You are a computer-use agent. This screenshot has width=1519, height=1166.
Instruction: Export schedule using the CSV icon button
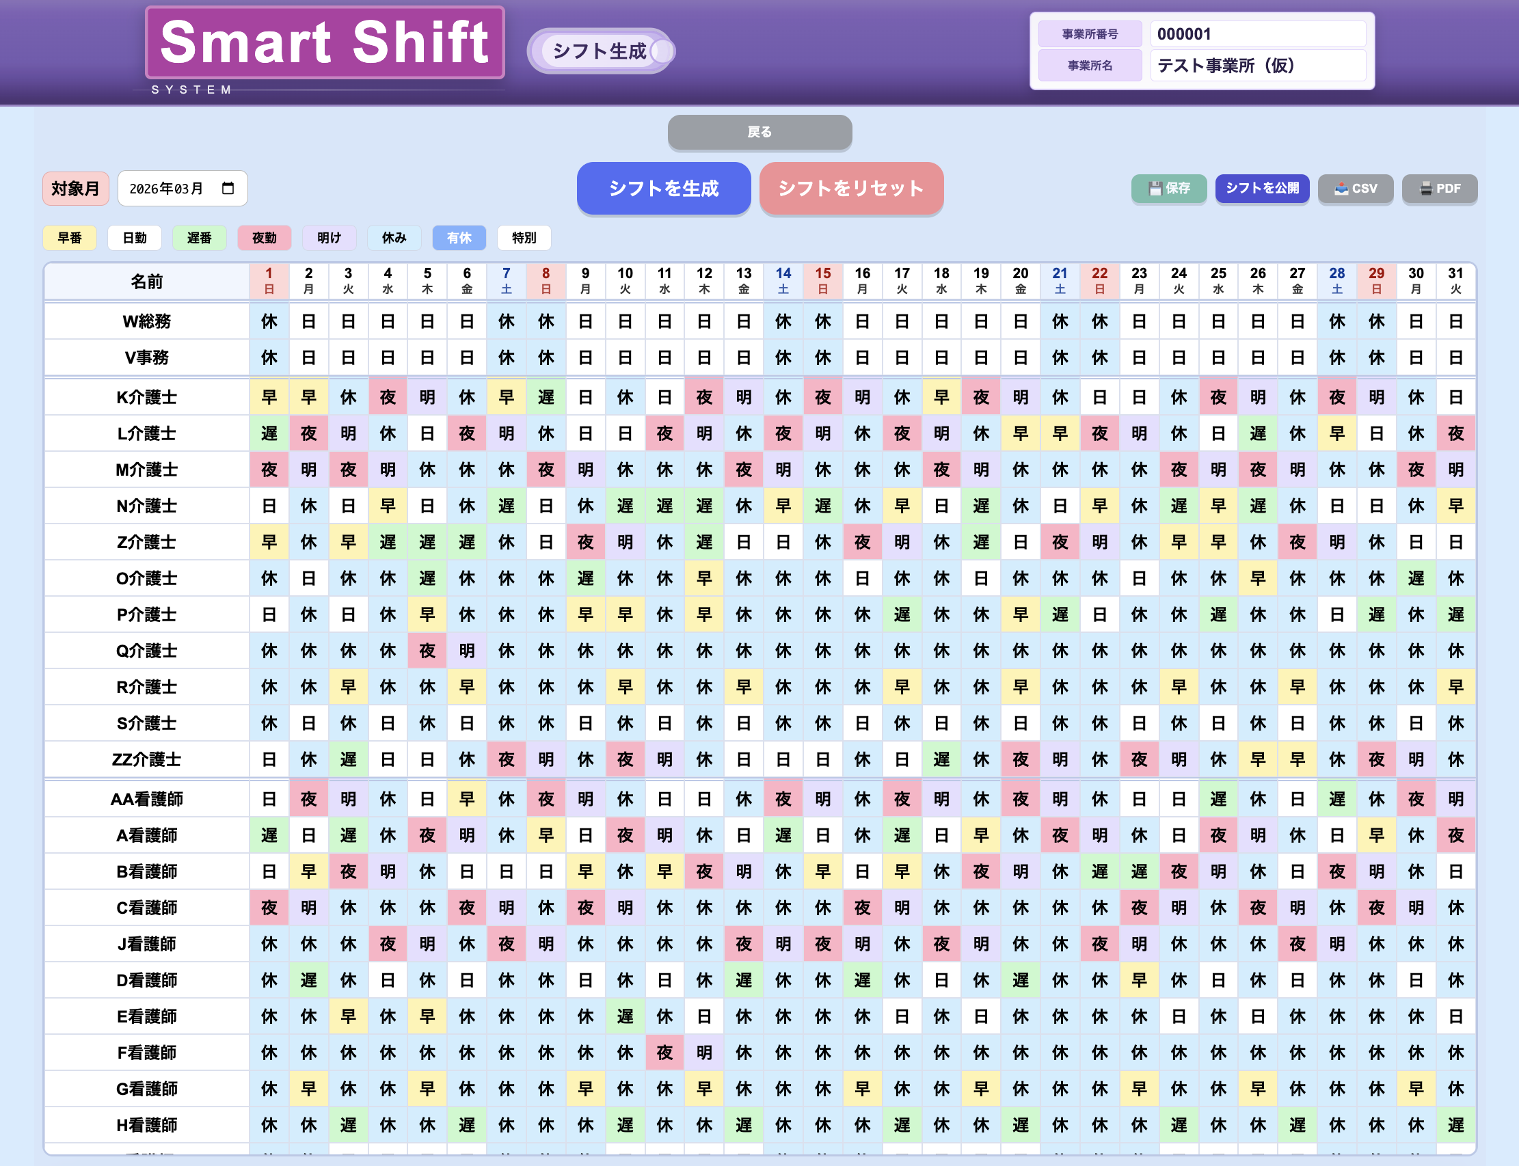tap(1355, 188)
